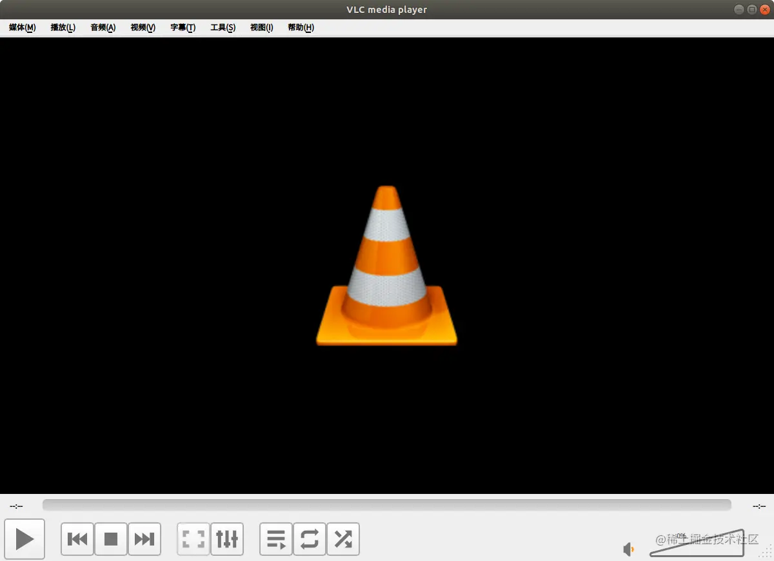The width and height of the screenshot is (774, 561).
Task: Open the extended settings equalizer panel
Action: pyautogui.click(x=227, y=539)
